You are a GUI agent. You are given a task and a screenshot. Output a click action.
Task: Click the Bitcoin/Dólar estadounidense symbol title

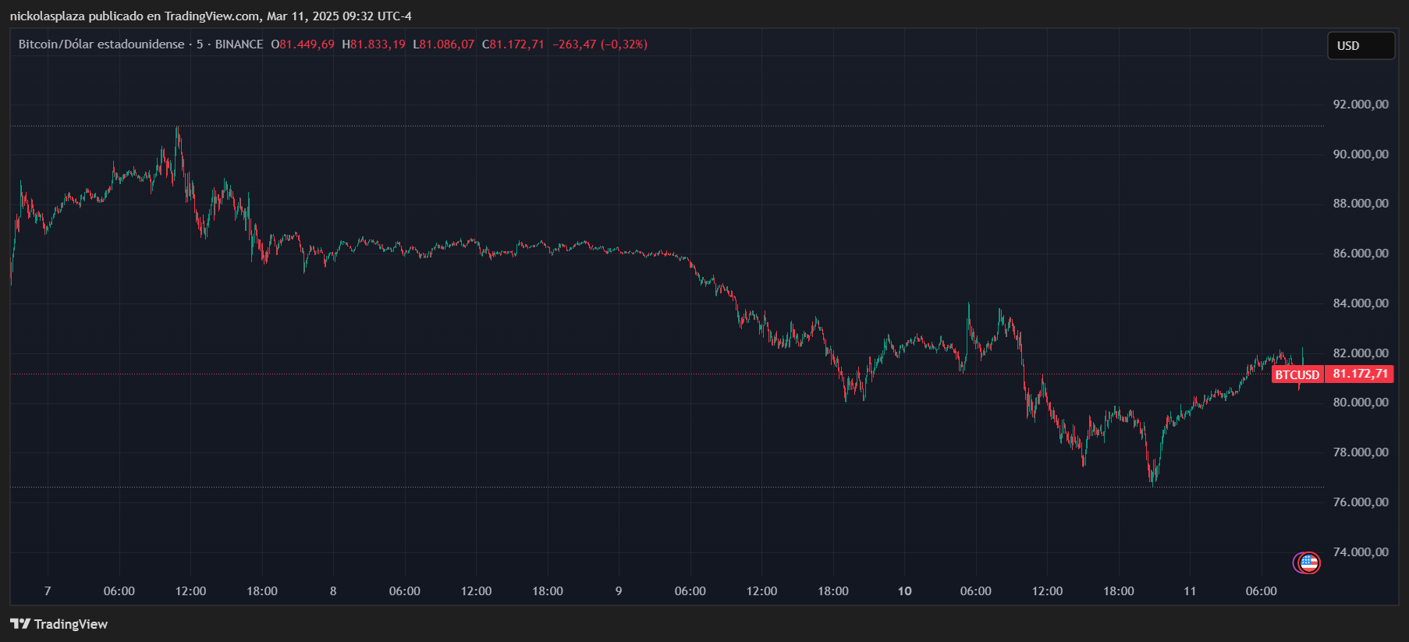click(x=101, y=44)
